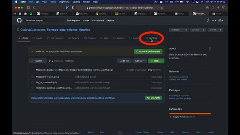Image resolution: width=240 pixels, height=135 pixels.
Task: View the 2 branches link
Action: click(56, 61)
